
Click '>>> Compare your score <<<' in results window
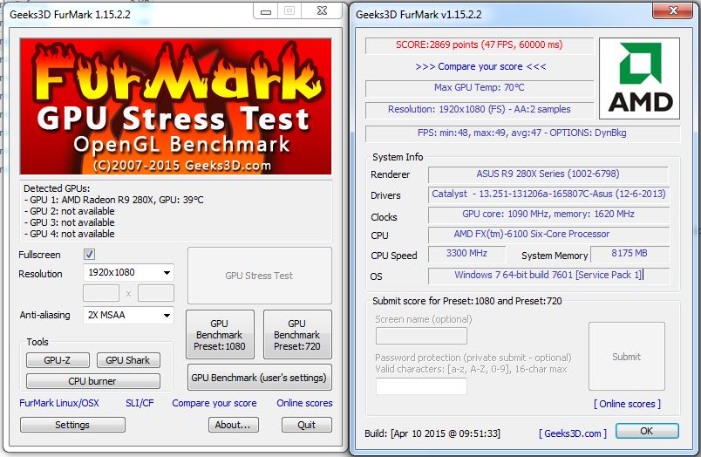pos(480,66)
